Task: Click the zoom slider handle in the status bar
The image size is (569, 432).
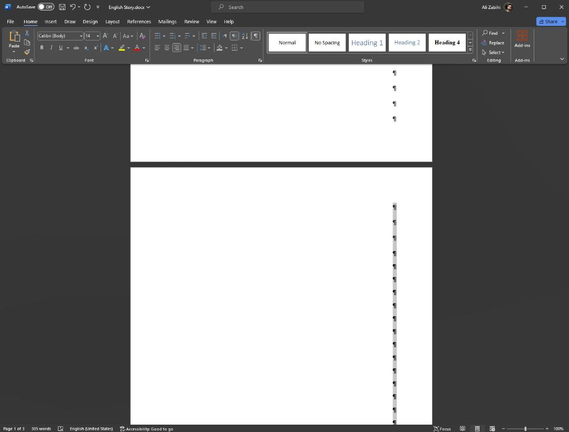Action: click(525, 429)
